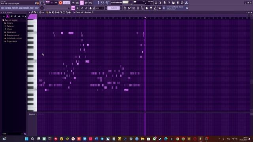Click the help question mark icon

click(x=169, y=3)
